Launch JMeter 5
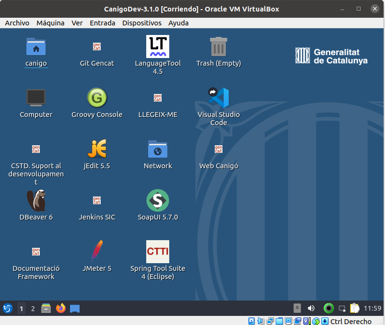Image resolution: width=385 pixels, height=325 pixels. [x=97, y=251]
